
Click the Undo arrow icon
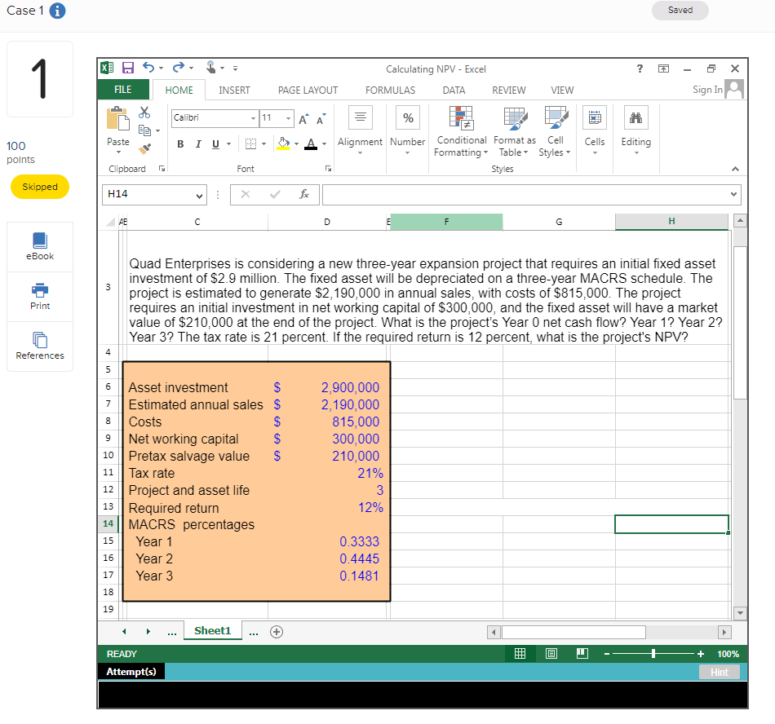point(148,67)
